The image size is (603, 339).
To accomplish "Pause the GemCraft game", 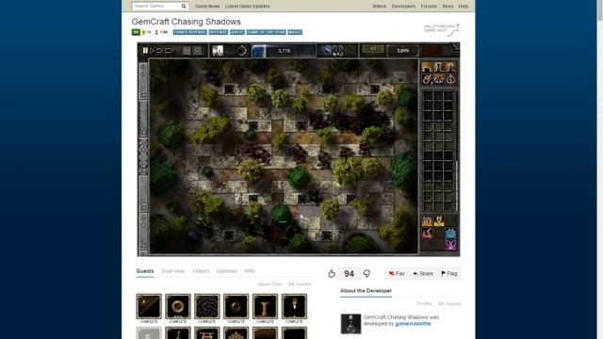I will tap(145, 50).
